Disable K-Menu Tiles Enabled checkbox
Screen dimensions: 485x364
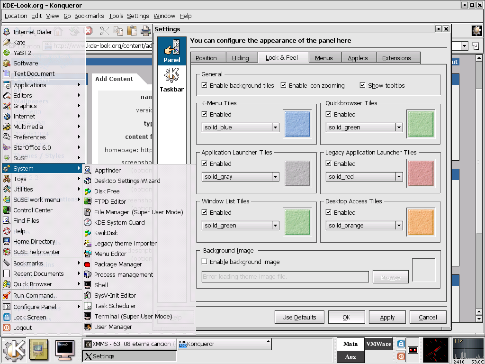click(x=204, y=114)
